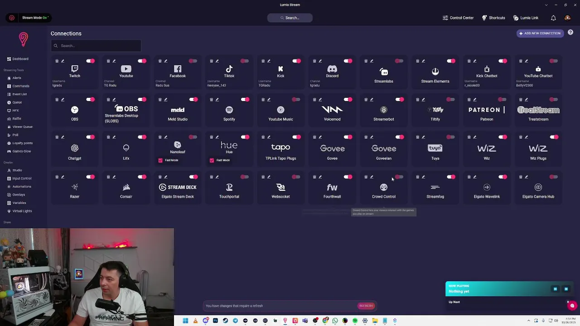
Task: Click the top Search bar
Action: click(x=290, y=18)
